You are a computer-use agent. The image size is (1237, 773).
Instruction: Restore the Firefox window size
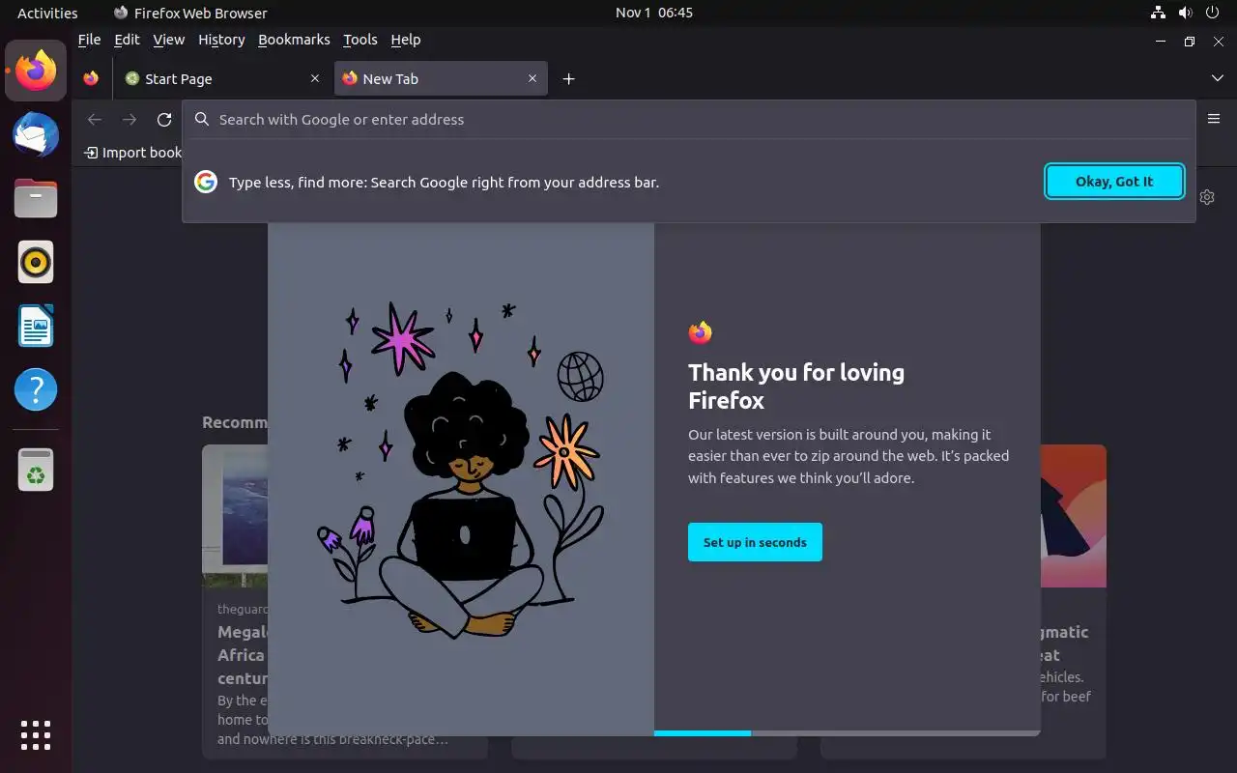tap(1190, 41)
